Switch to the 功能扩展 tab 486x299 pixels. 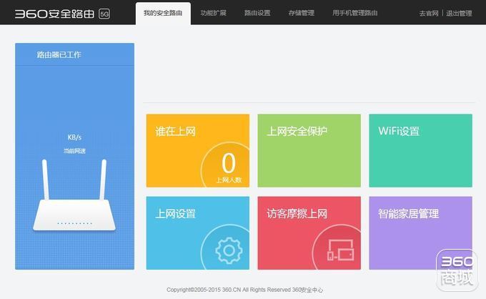(x=213, y=13)
